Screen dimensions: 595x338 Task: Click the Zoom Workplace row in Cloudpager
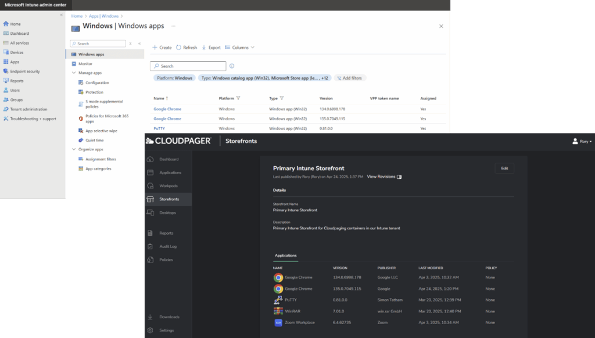coord(393,322)
